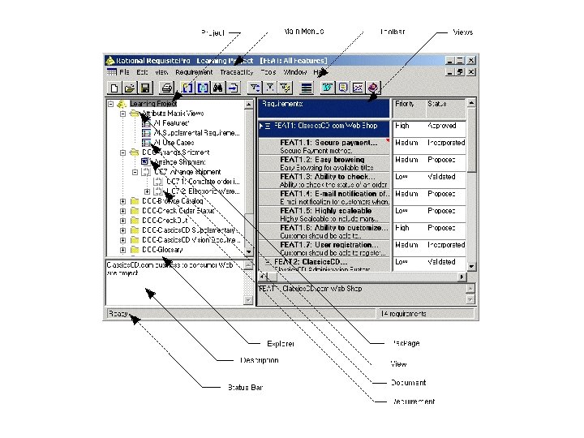The image size is (584, 438).
Task: Click scroll-up arrow of explorer tree scrollbar
Action: pyautogui.click(x=249, y=105)
